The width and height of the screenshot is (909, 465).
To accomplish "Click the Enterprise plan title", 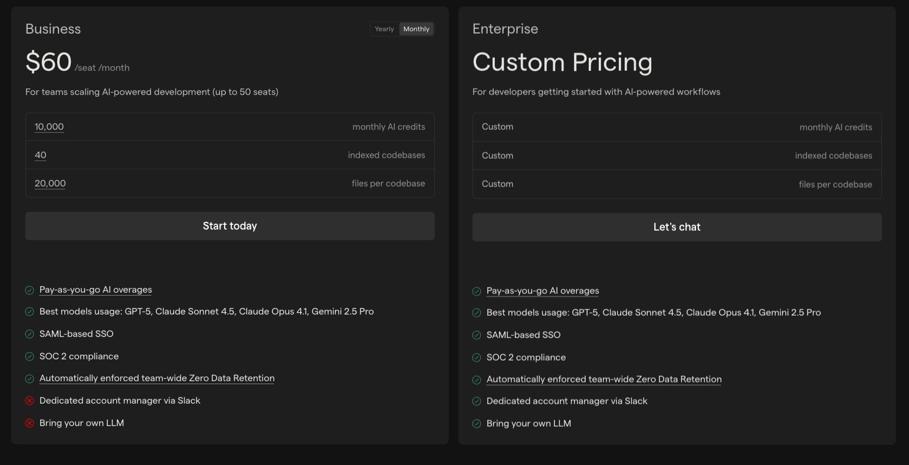I will (506, 29).
